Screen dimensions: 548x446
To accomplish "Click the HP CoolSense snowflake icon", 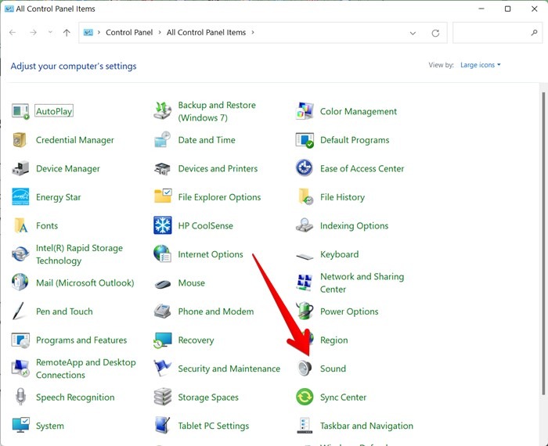I will coord(162,225).
